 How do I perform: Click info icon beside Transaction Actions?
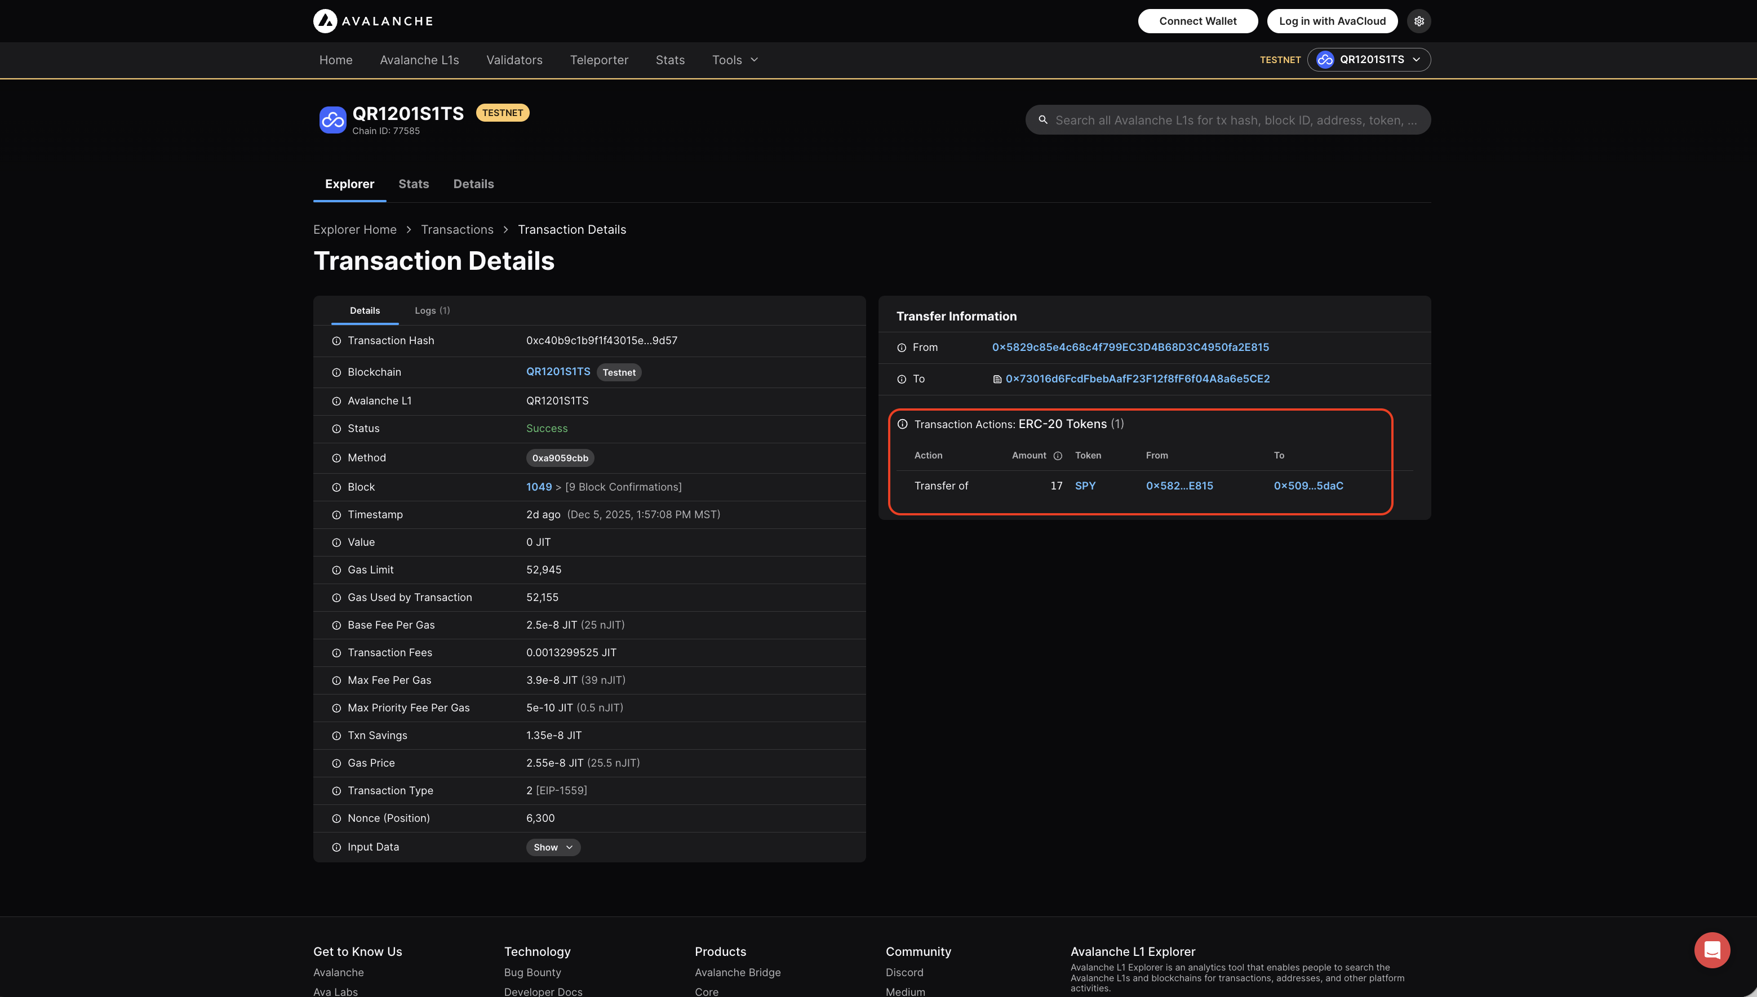click(x=902, y=425)
